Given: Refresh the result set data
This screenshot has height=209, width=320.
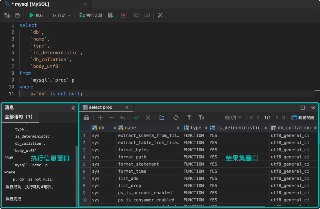Looking at the screenshot, I should pos(176,118).
